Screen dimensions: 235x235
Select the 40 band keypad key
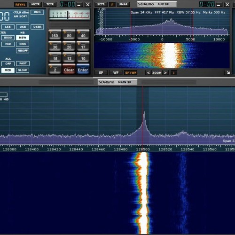(x=83, y=35)
